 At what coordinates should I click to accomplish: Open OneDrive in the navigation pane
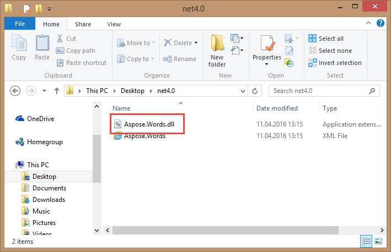(x=35, y=119)
